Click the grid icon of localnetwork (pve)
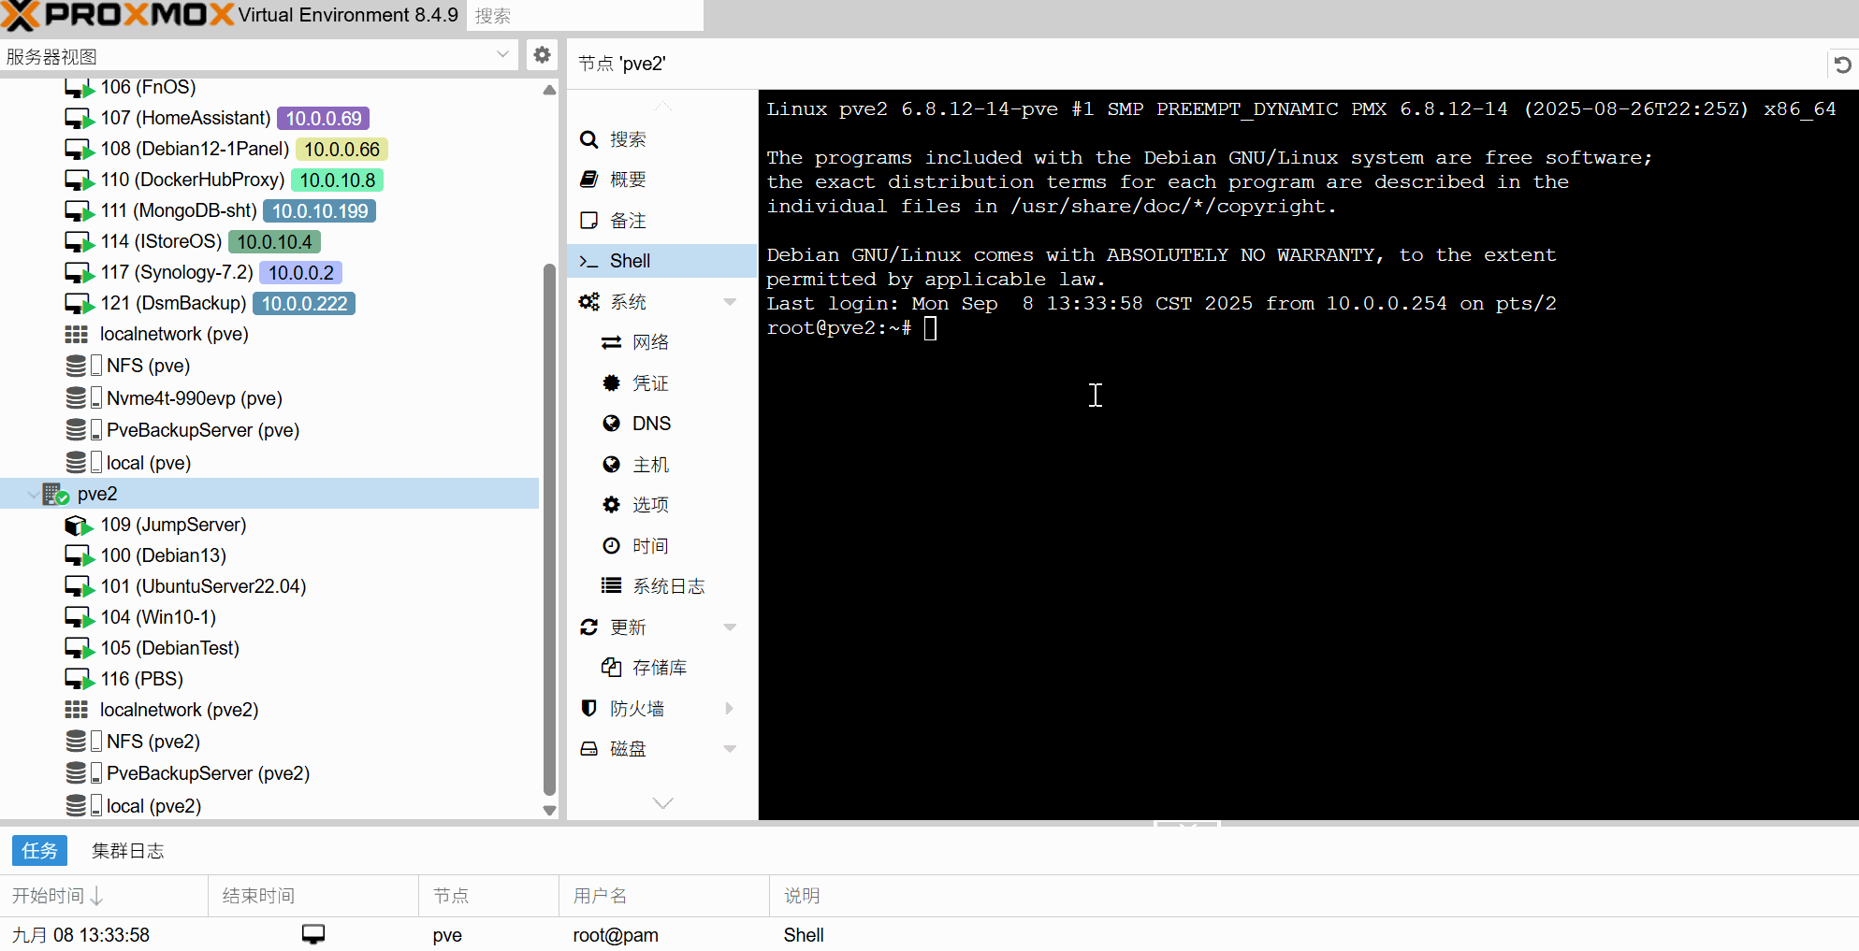 click(77, 335)
